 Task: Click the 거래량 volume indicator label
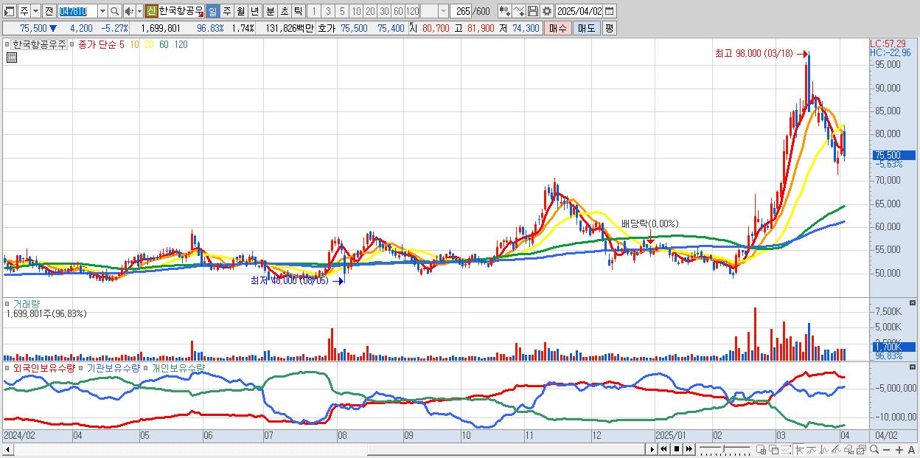(x=27, y=304)
